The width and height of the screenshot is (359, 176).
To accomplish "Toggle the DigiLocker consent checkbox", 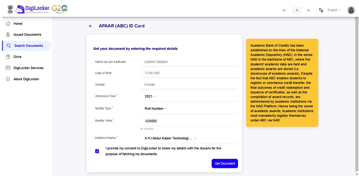I will click(97, 151).
